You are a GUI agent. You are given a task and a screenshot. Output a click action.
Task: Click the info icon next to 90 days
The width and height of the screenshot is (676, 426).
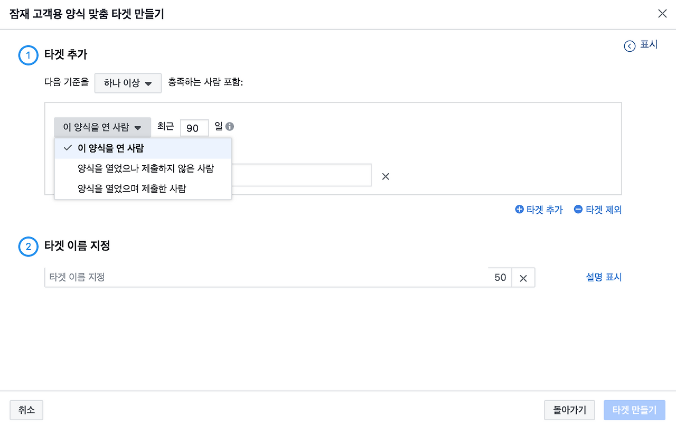tap(229, 127)
